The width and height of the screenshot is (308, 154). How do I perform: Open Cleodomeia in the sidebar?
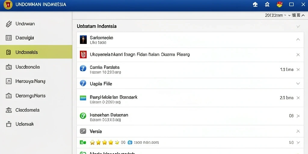click(36, 110)
